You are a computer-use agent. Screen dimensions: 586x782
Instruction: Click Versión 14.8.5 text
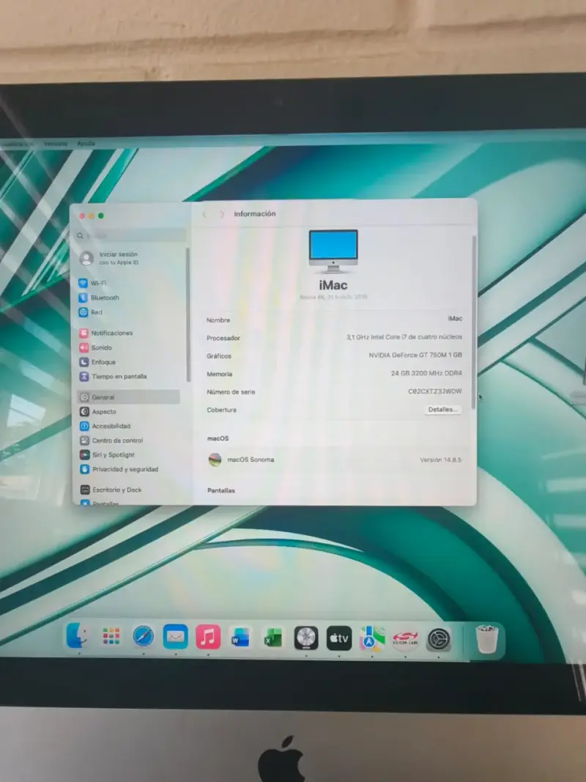(440, 460)
